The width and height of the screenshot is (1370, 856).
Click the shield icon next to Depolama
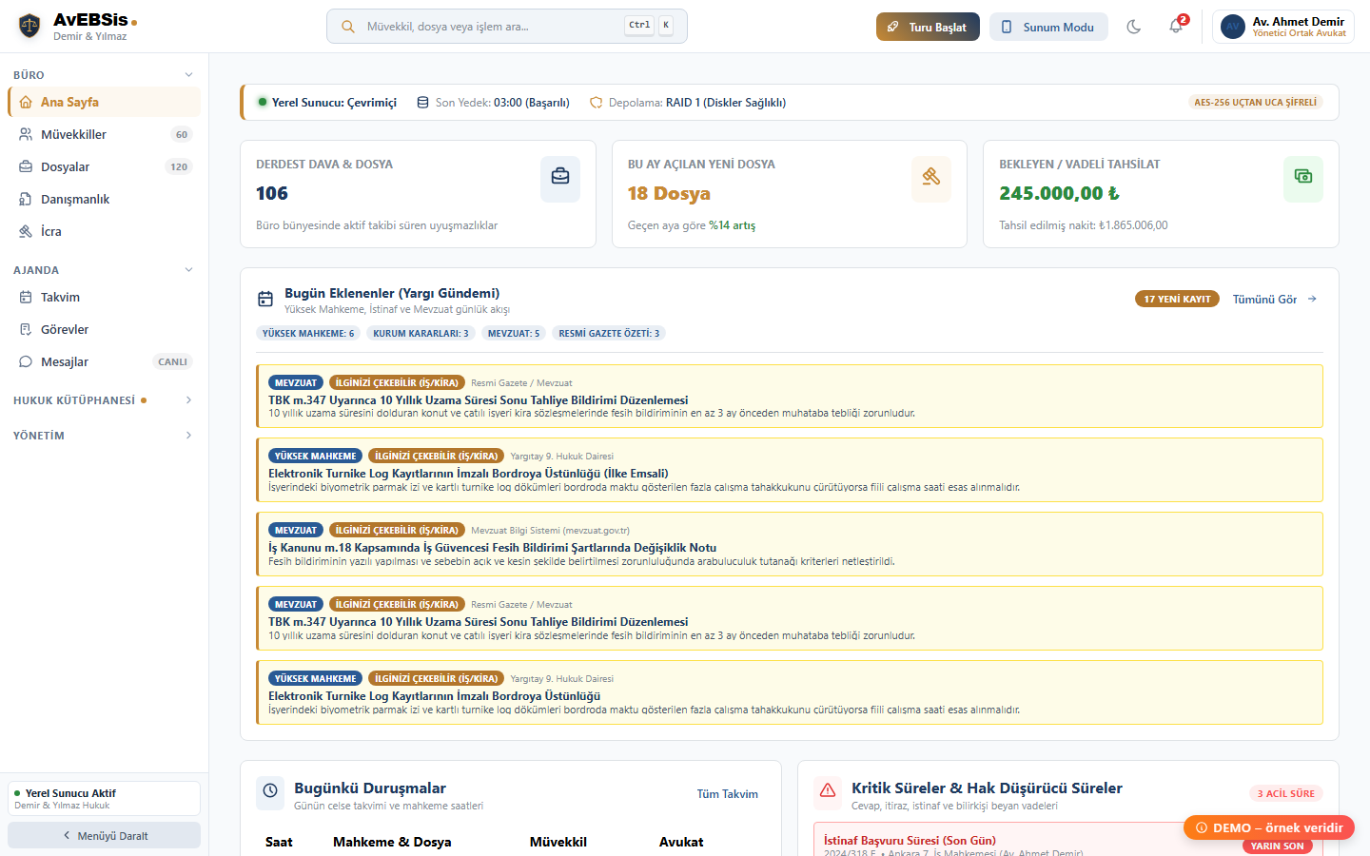click(x=597, y=103)
